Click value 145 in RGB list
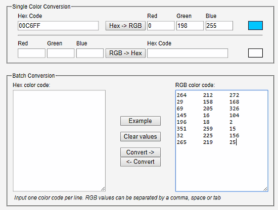Image resolution: width=278 pixels, height=210 pixels. 181,116
